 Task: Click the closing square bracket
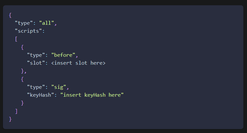pos(16,111)
